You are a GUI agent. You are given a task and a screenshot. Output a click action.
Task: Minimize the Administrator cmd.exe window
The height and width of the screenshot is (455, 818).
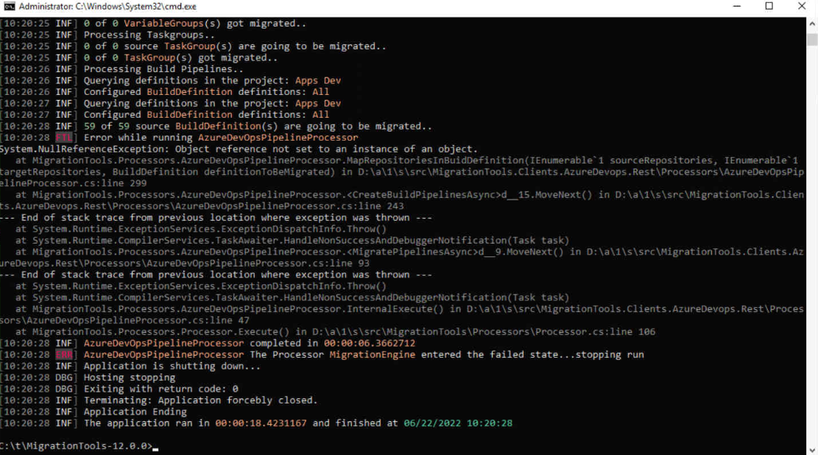coord(736,7)
